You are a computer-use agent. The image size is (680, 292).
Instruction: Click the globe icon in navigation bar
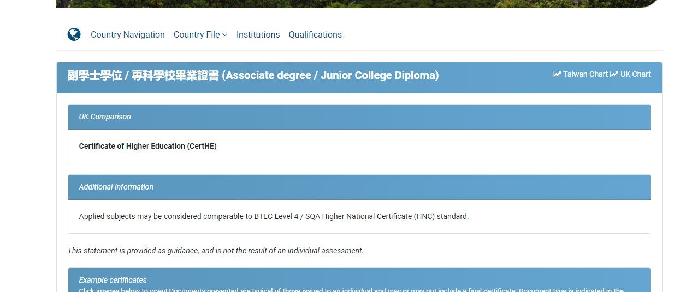pyautogui.click(x=74, y=34)
